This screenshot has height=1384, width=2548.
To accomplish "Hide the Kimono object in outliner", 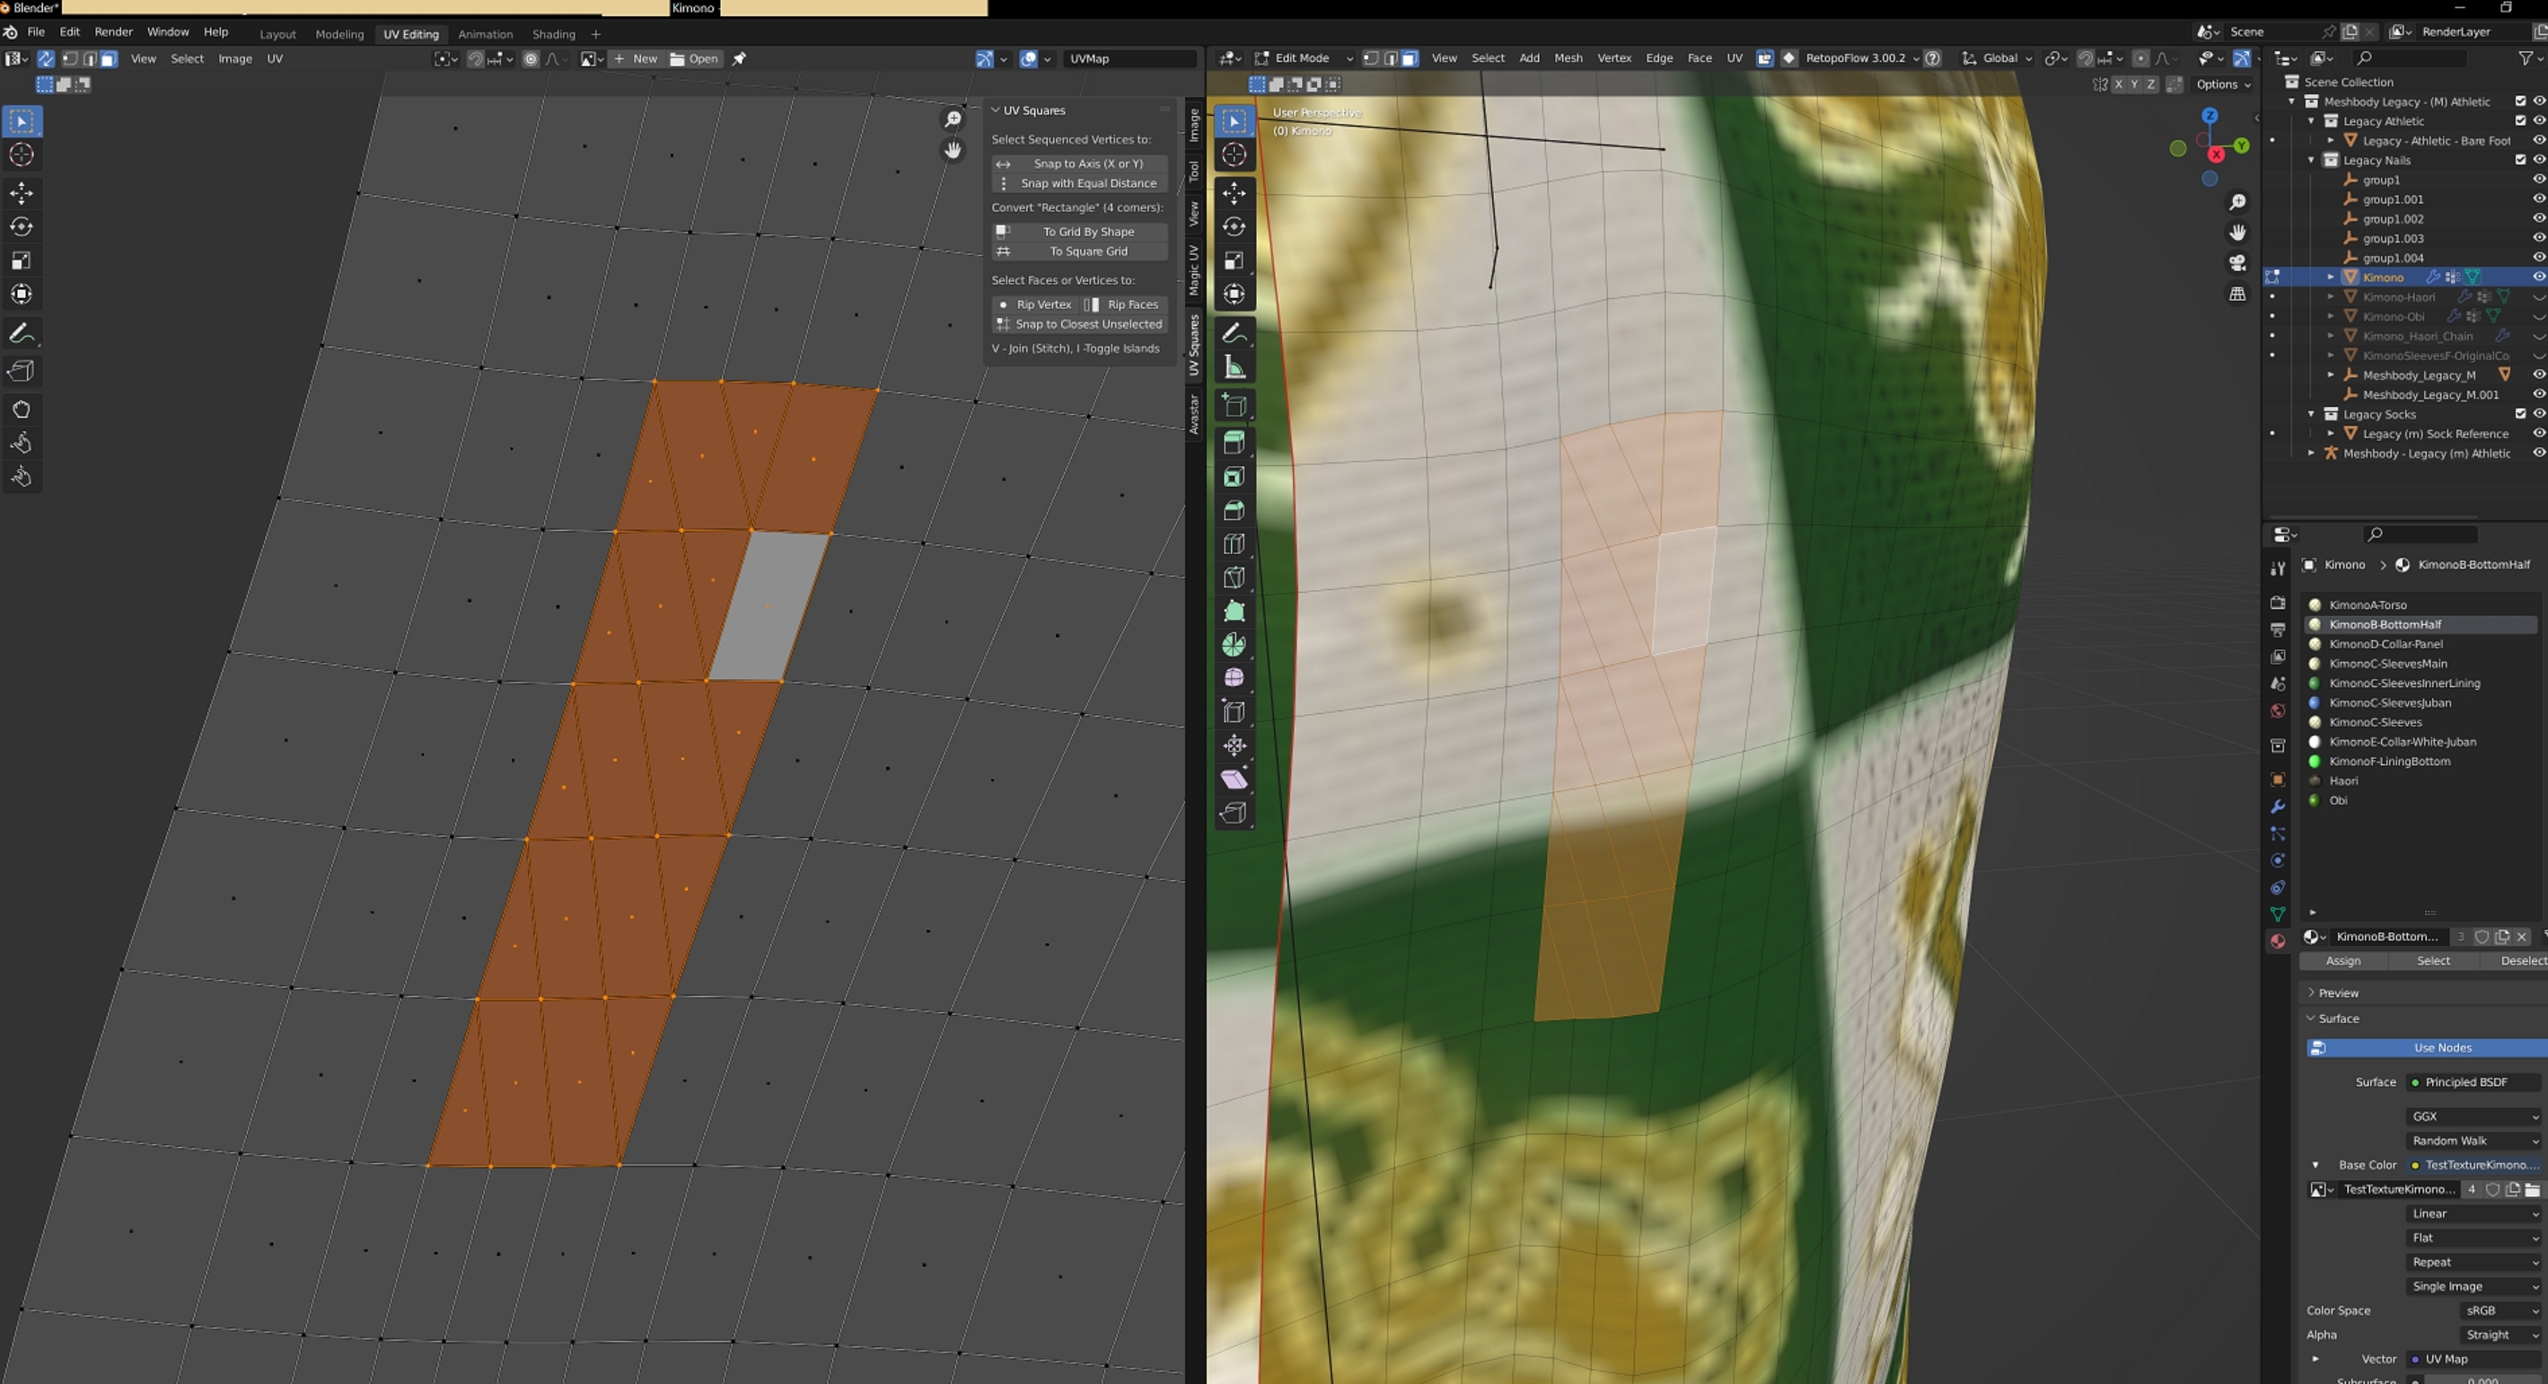I will 2537,277.
